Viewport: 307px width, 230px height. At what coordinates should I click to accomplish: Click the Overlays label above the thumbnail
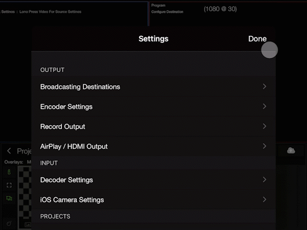tap(14, 162)
